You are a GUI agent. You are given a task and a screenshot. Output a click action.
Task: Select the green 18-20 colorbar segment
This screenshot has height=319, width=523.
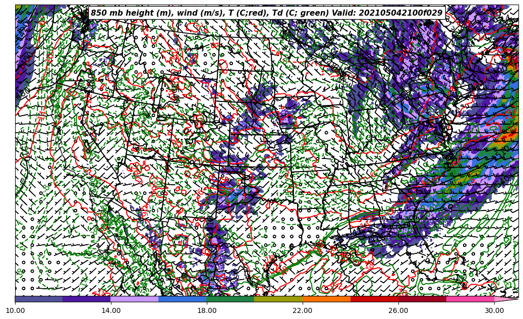230,299
